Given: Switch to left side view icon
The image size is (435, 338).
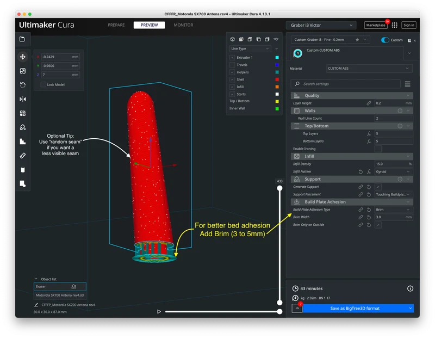Looking at the screenshot, I should pos(258,39).
